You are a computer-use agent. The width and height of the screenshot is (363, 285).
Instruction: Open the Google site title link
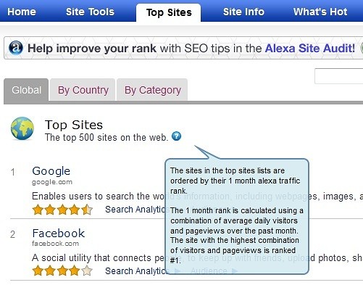[51, 171]
